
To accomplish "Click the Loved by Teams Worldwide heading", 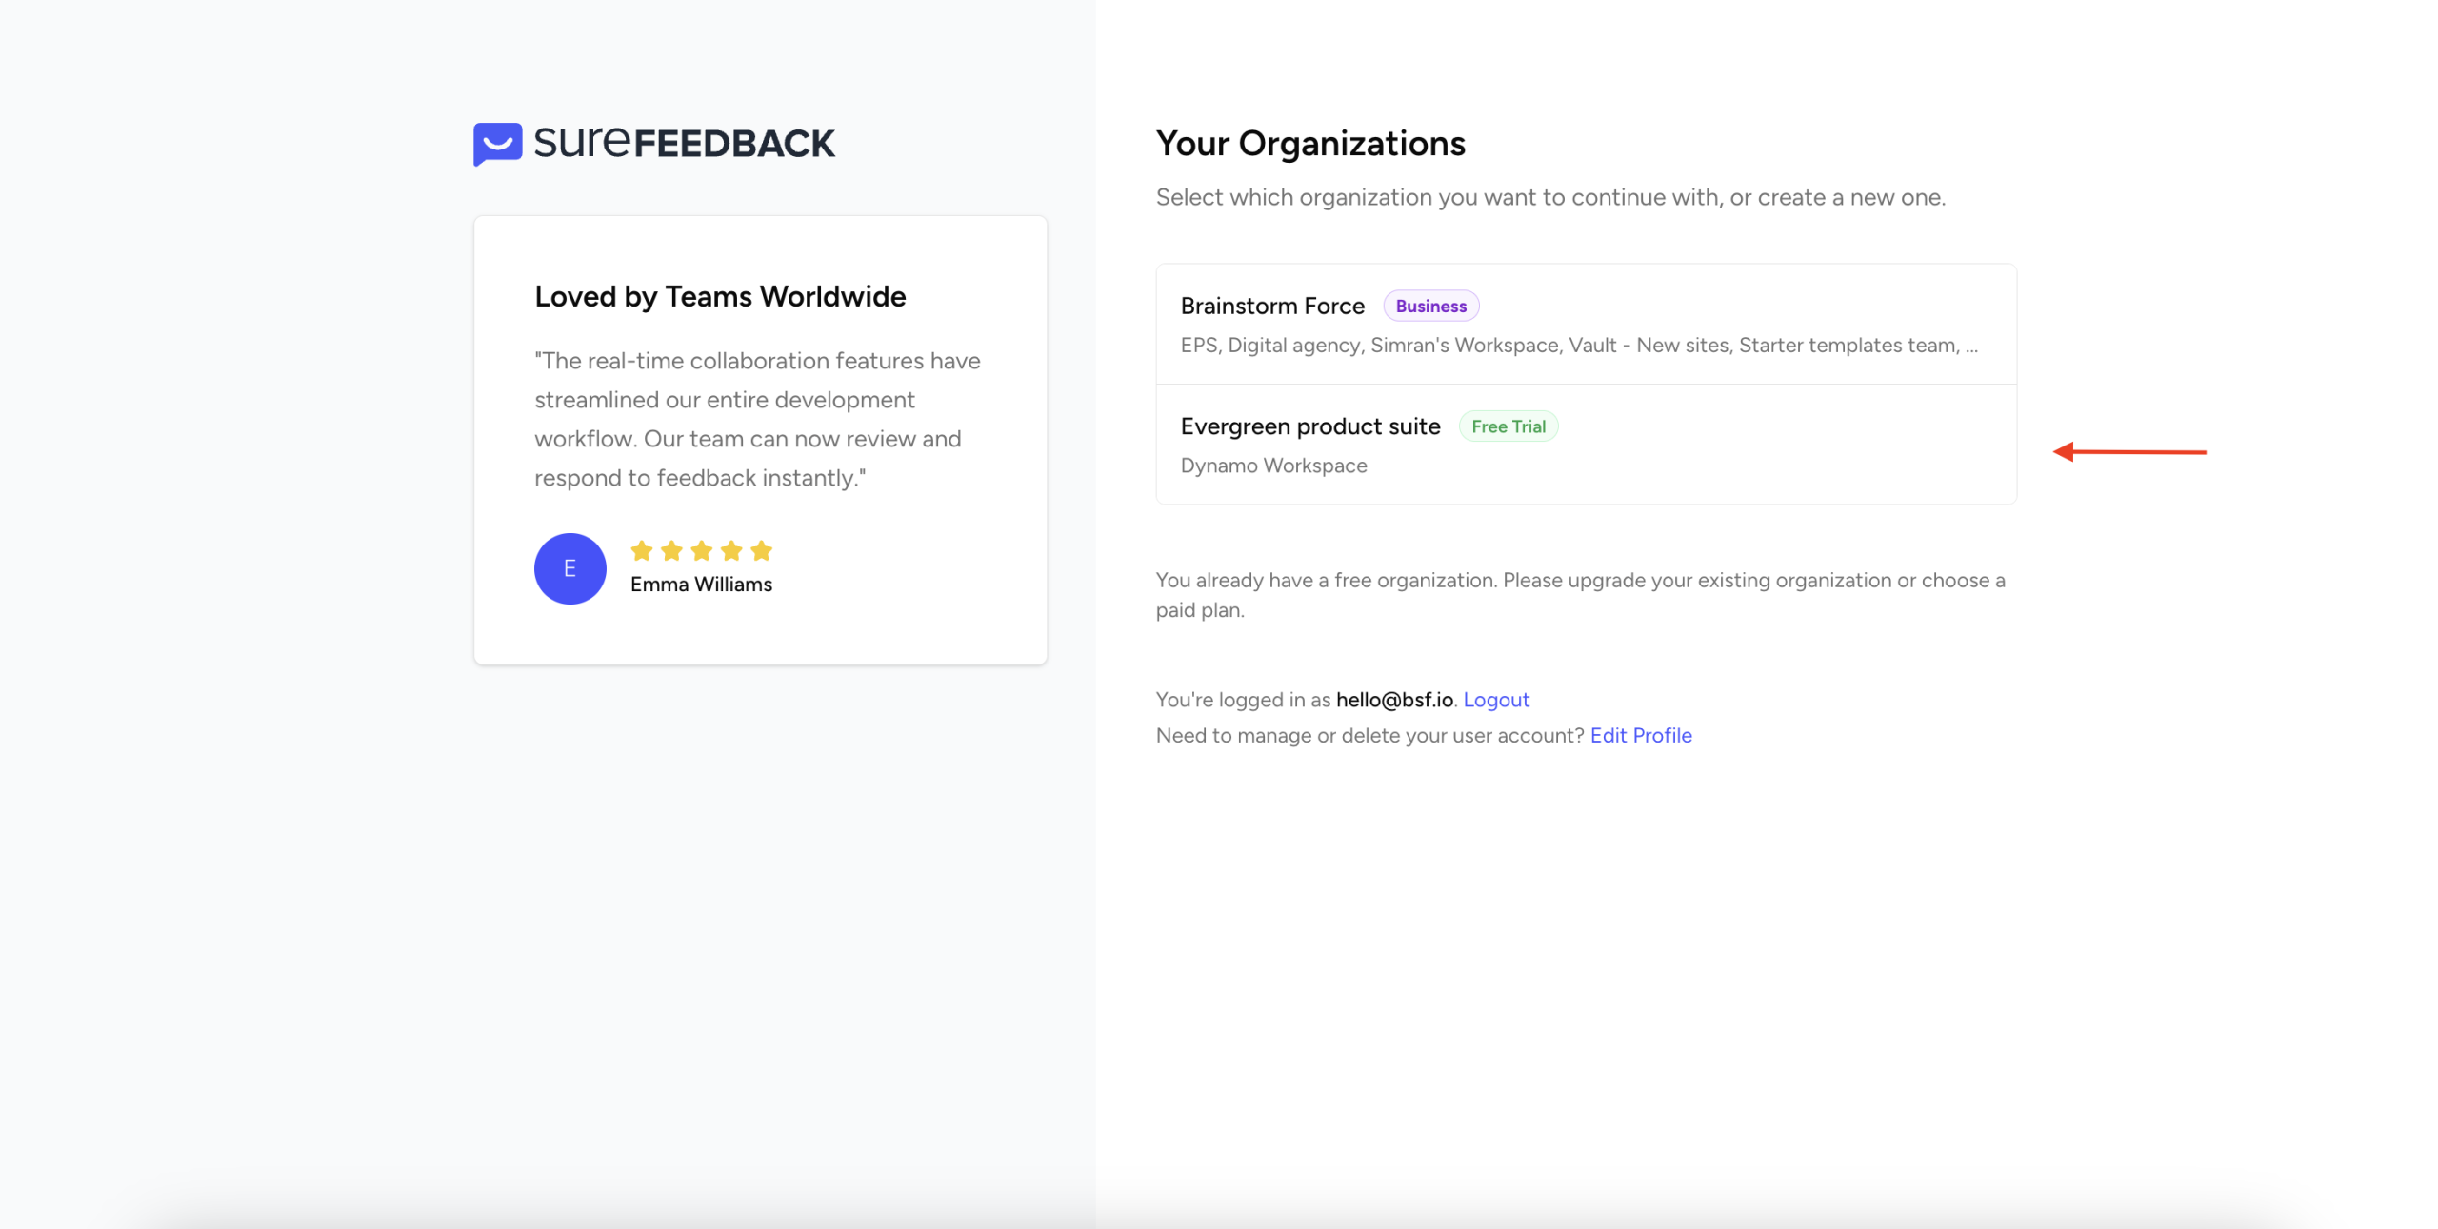I will (x=720, y=296).
